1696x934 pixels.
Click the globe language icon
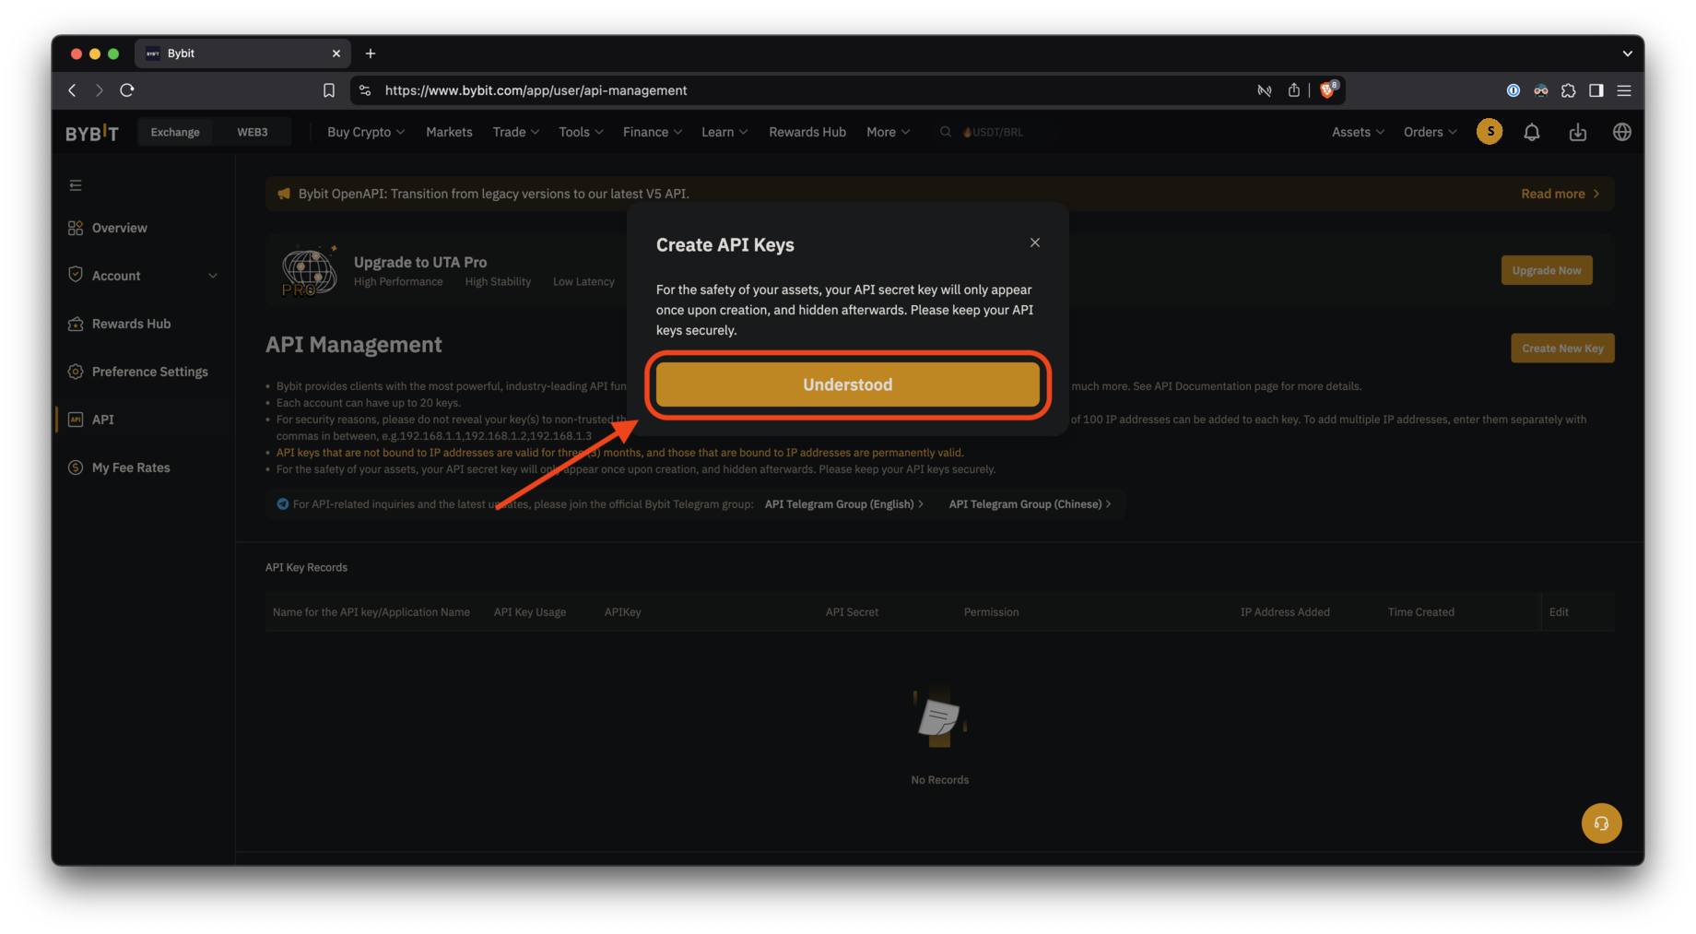click(x=1621, y=133)
